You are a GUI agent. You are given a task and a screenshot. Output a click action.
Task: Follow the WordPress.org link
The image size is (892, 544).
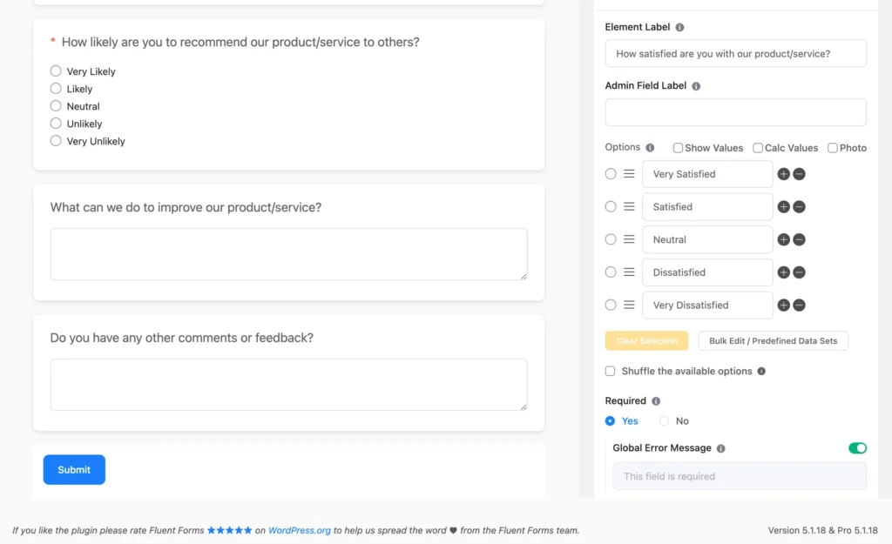(301, 529)
